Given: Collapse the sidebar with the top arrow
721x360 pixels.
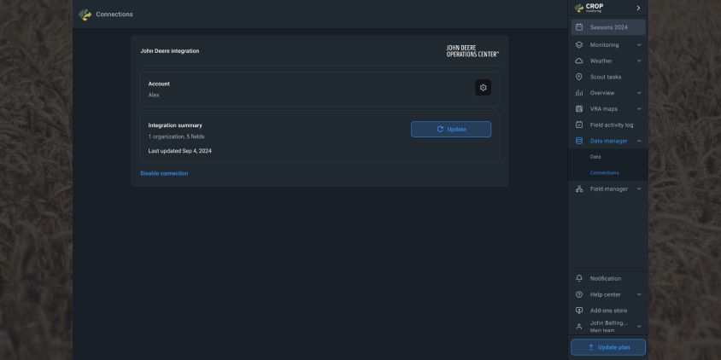Looking at the screenshot, I should pos(638,8).
